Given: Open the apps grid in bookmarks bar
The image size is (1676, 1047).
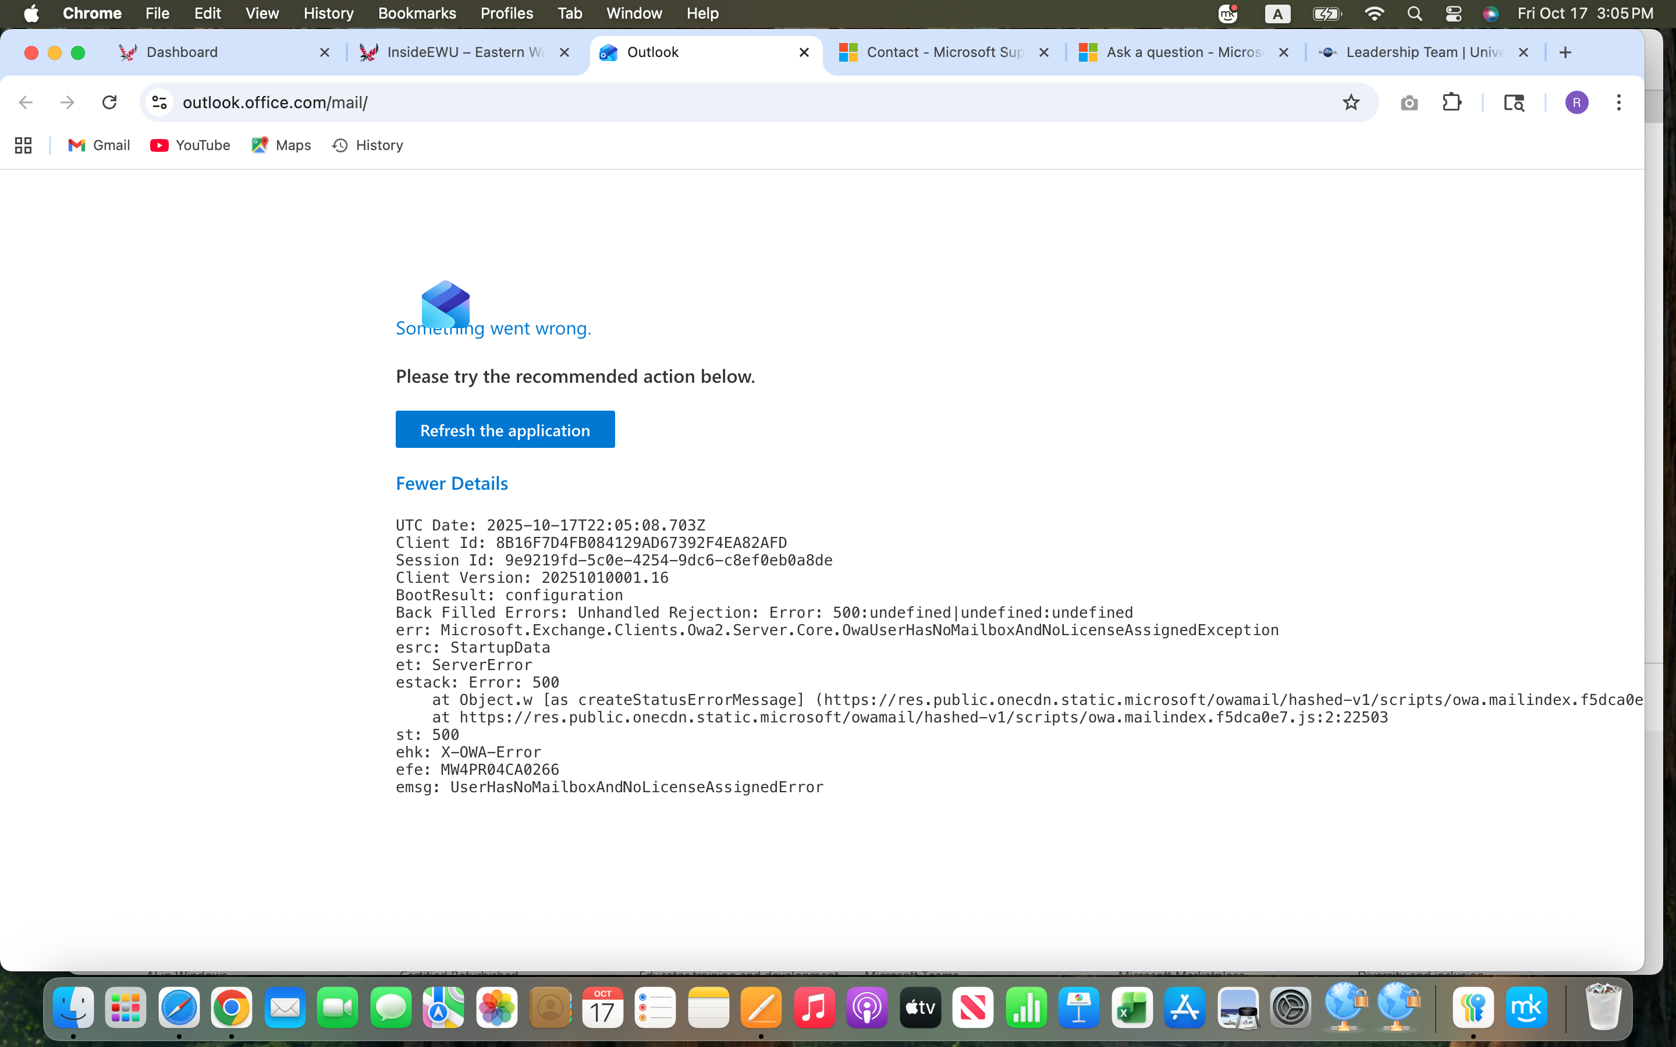Looking at the screenshot, I should [x=23, y=145].
